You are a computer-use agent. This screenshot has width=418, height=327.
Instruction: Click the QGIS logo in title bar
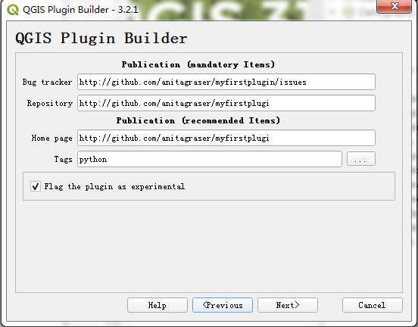tap(13, 10)
